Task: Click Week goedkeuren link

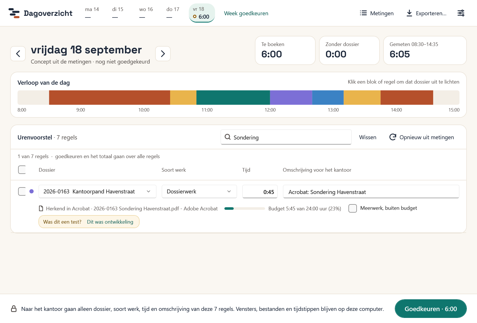Action: (246, 13)
